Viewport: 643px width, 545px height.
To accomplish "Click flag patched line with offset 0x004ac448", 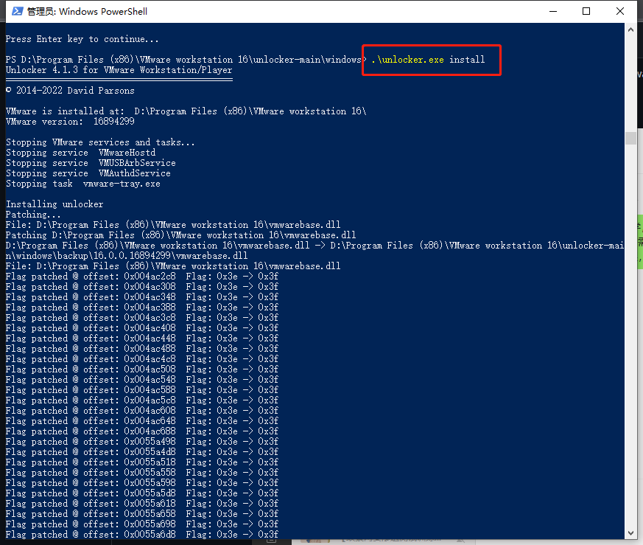I will tap(142, 338).
